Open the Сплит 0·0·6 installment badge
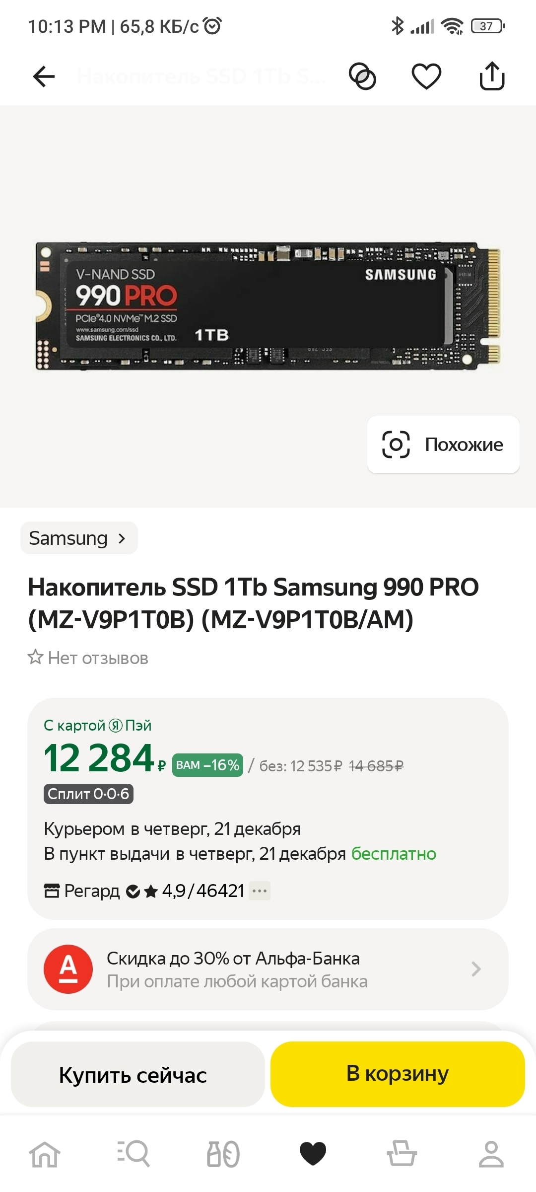The image size is (536, 1192). (x=88, y=794)
